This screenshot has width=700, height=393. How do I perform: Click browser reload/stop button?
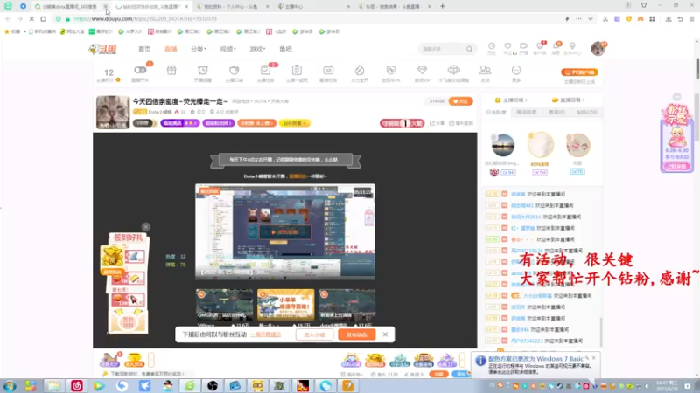click(x=31, y=19)
